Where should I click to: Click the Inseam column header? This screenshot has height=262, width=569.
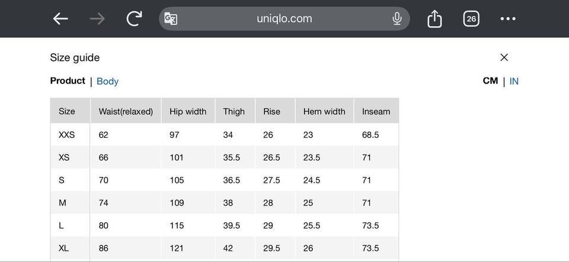point(376,111)
